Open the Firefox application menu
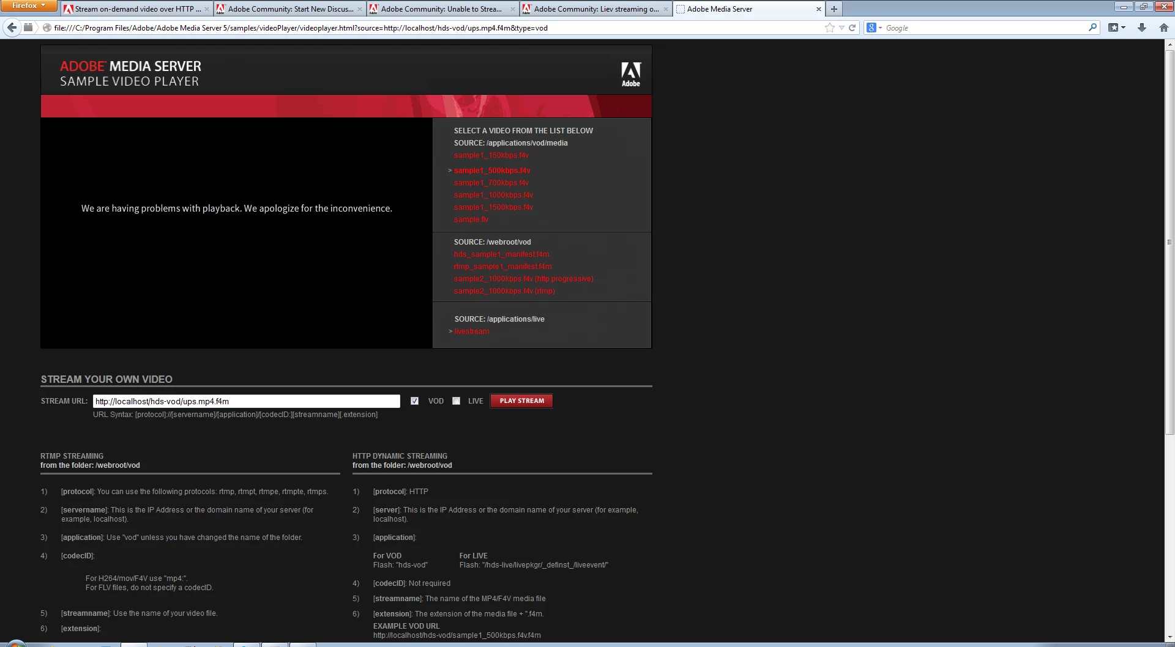The width and height of the screenshot is (1175, 647). [28, 6]
